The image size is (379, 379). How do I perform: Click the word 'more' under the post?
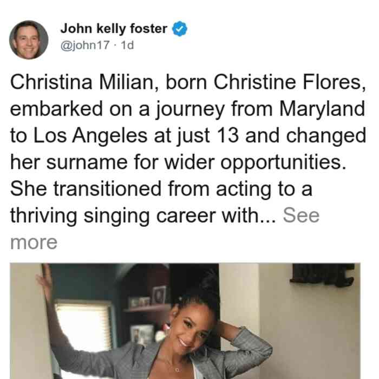click(x=34, y=242)
